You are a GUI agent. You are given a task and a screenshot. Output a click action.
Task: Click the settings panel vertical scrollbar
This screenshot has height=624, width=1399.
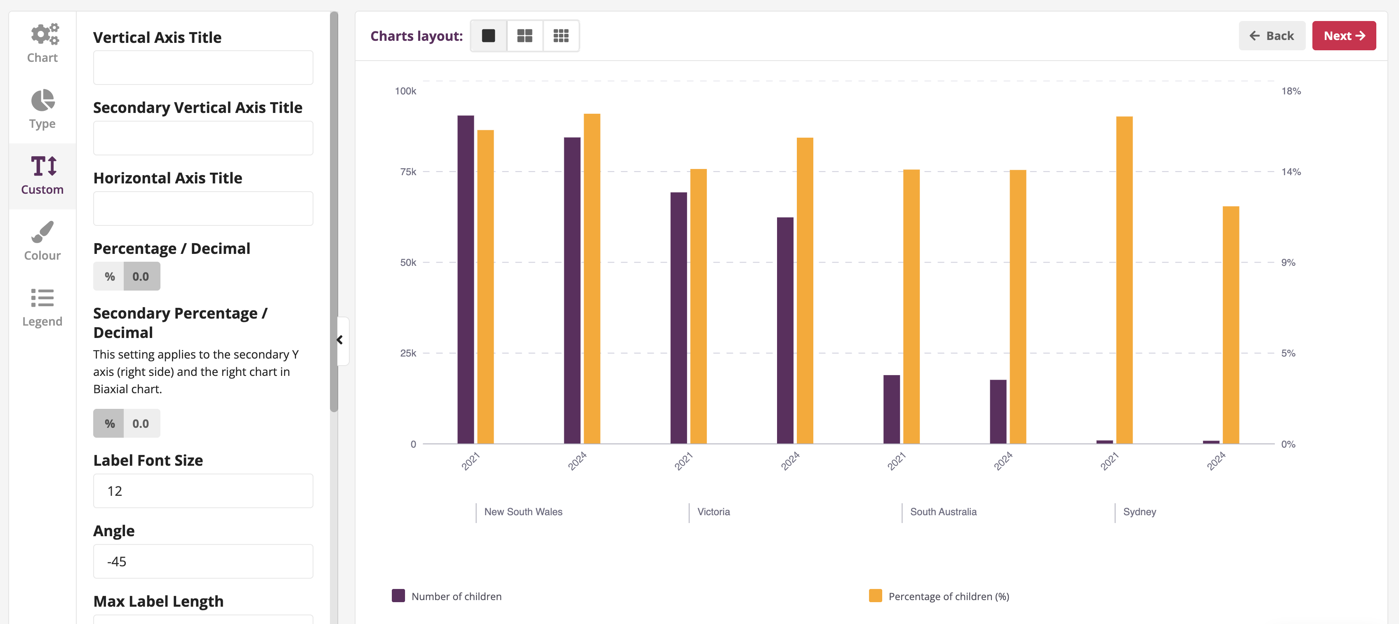pos(334,211)
